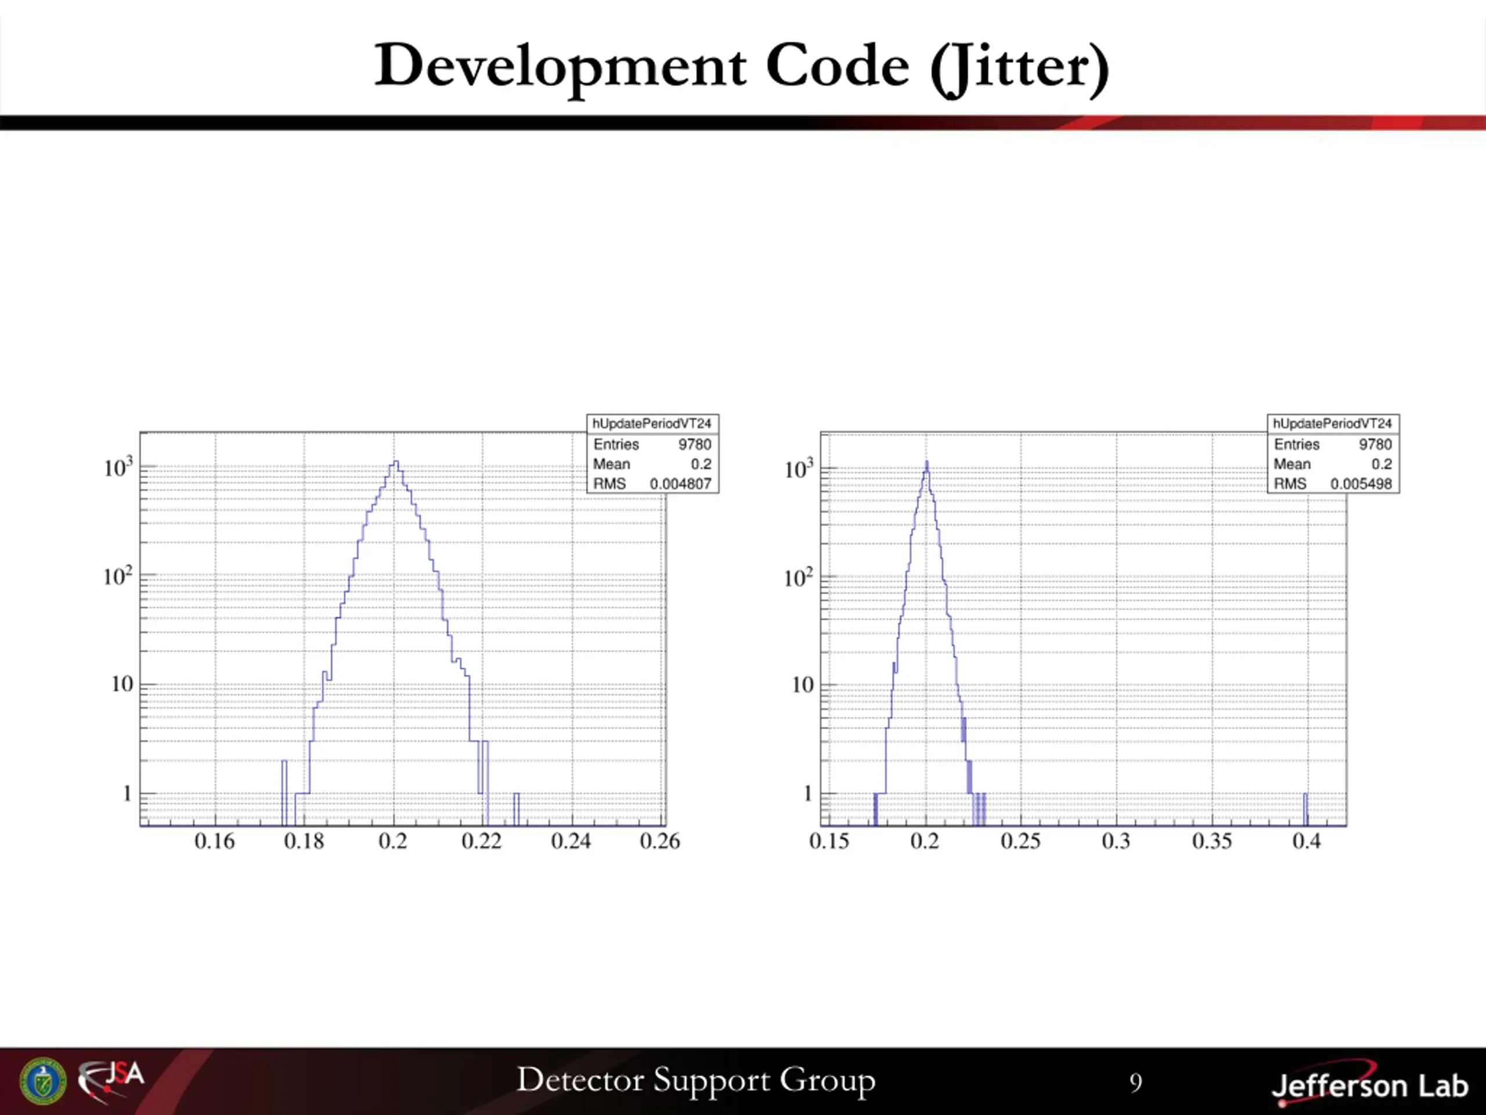Click the 0.26 x-axis label
Viewport: 1486px width, 1115px height.
click(659, 841)
